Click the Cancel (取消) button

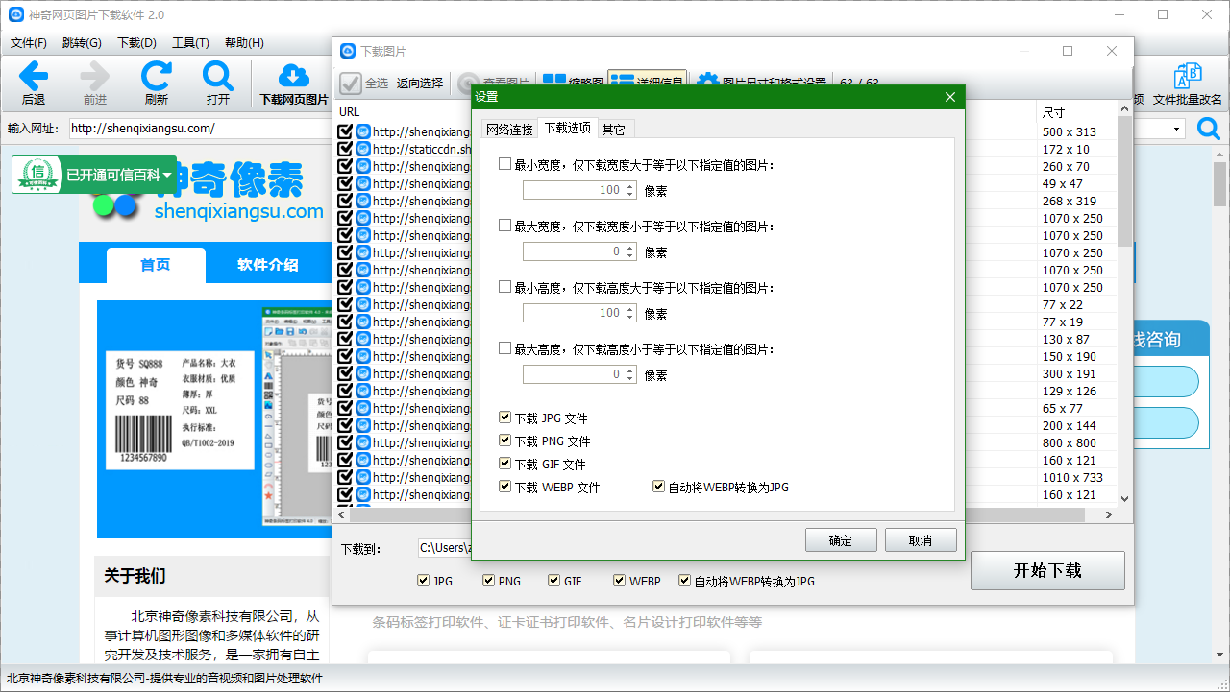(x=921, y=540)
